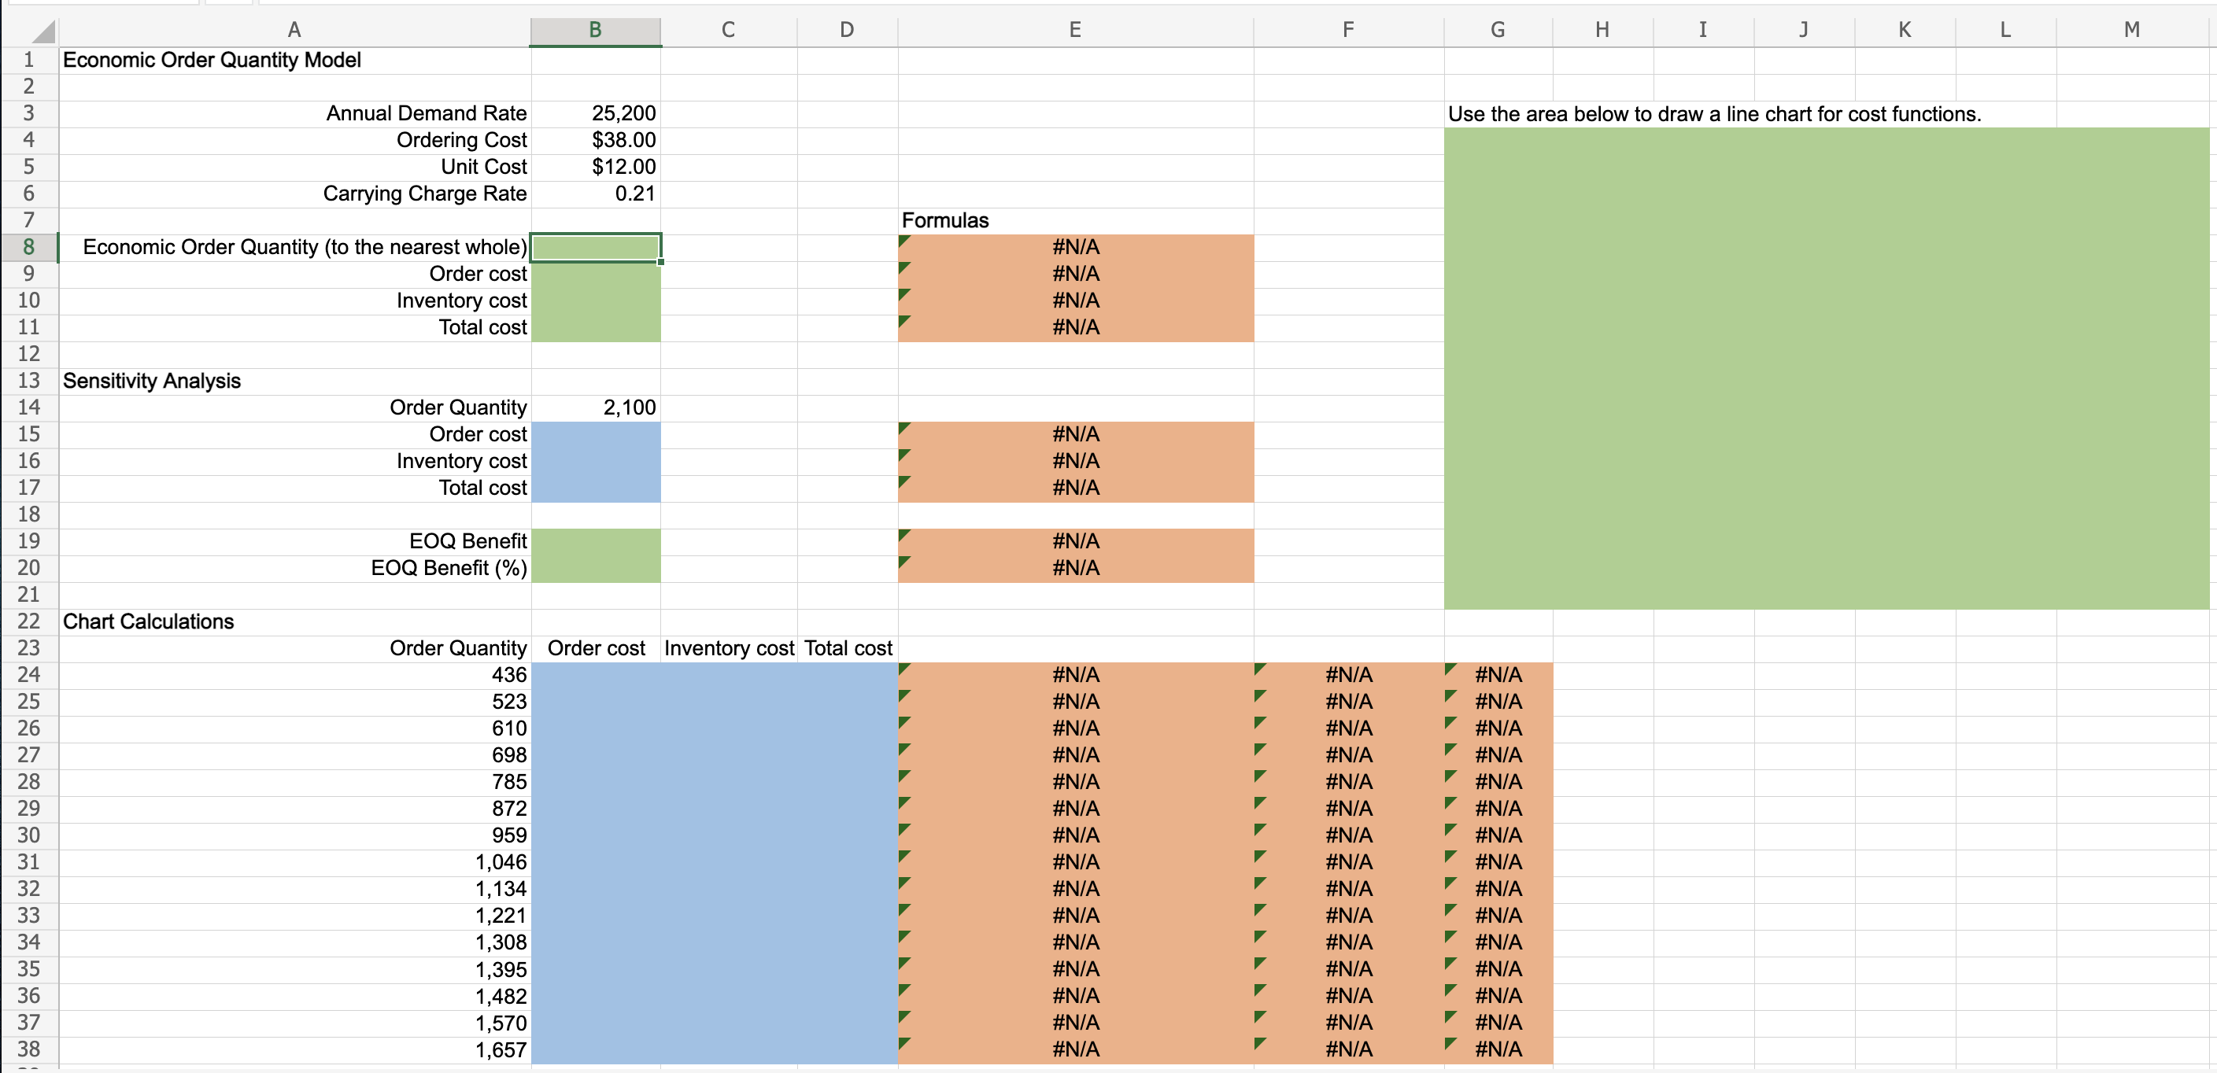Click the #N/A formula cell in row 8
The image size is (2217, 1073).
(x=1075, y=248)
